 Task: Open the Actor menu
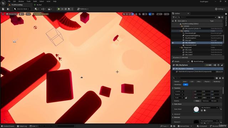(48, 1)
